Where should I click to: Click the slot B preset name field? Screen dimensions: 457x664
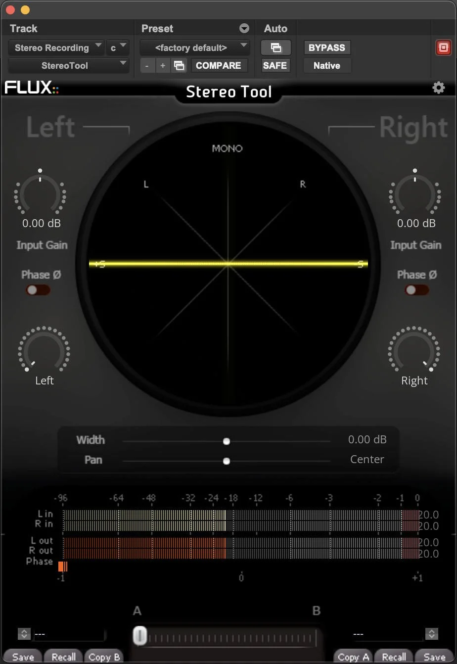click(387, 634)
